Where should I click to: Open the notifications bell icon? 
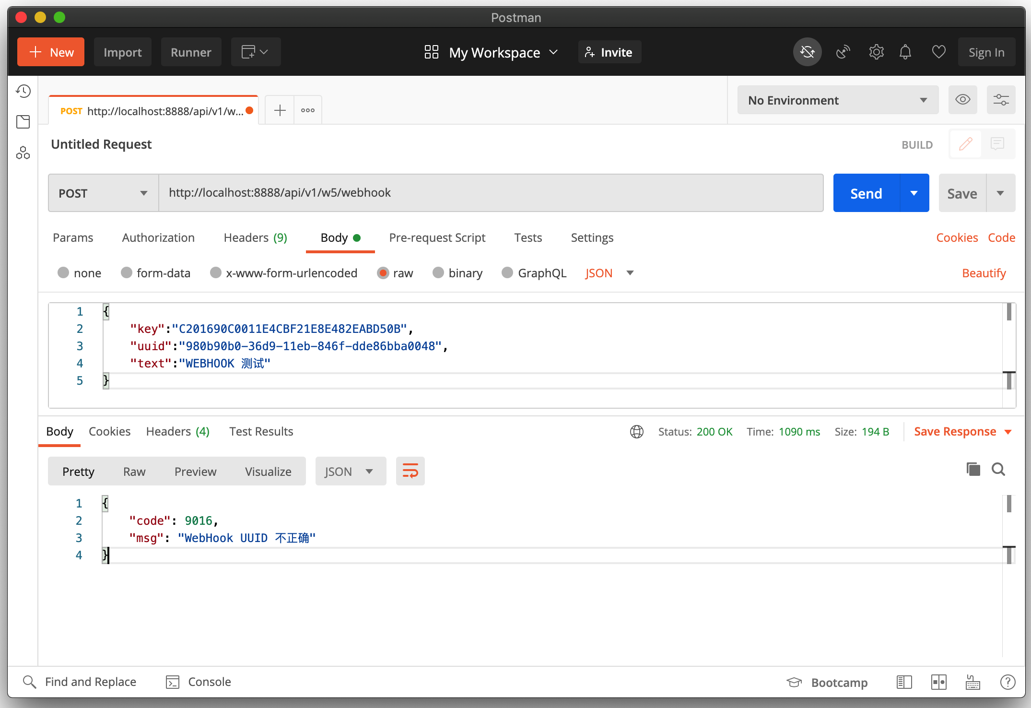tap(905, 52)
